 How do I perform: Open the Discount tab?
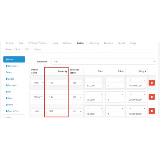coord(108,43)
